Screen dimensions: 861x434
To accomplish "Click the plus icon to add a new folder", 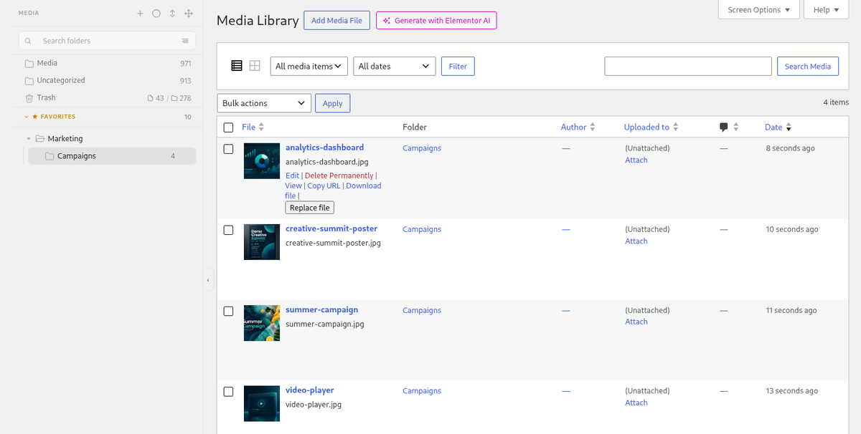I will (140, 14).
